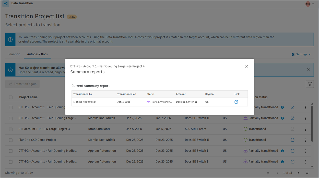Click the Autodesk logo icon
This screenshot has width=319, height=178.
6,4
